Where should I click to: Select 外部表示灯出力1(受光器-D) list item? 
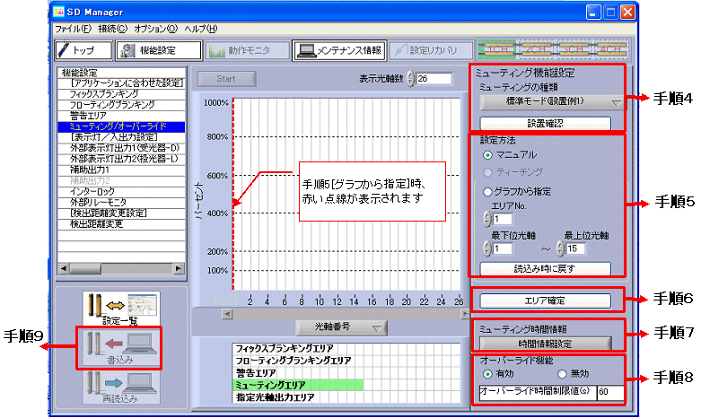(x=121, y=148)
